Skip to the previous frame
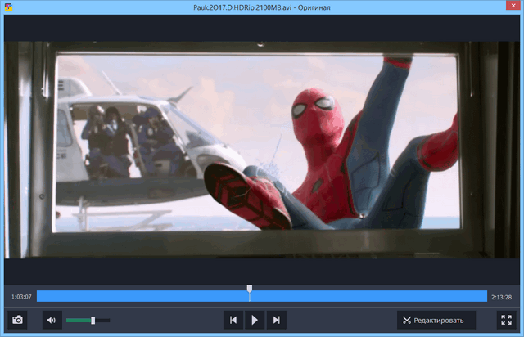Screen dimensions: 524x337 coord(233,320)
